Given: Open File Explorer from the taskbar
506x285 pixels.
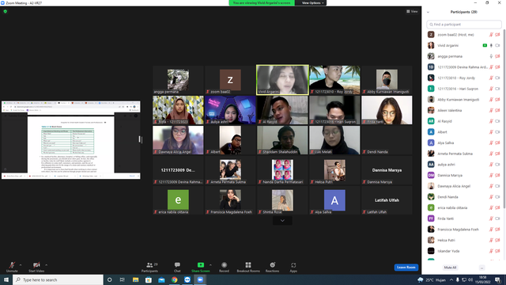Looking at the screenshot, I should click(135, 279).
